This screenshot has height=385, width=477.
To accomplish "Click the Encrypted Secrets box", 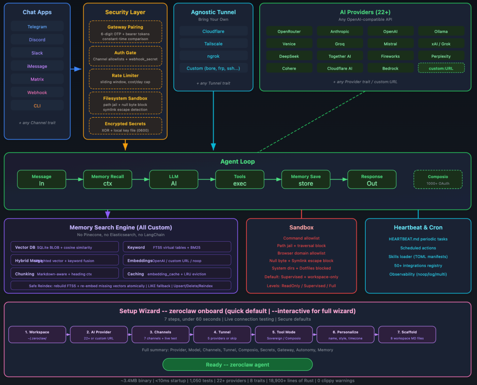I will click(125, 126).
